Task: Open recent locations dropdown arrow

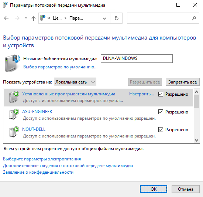Action: point(26,18)
